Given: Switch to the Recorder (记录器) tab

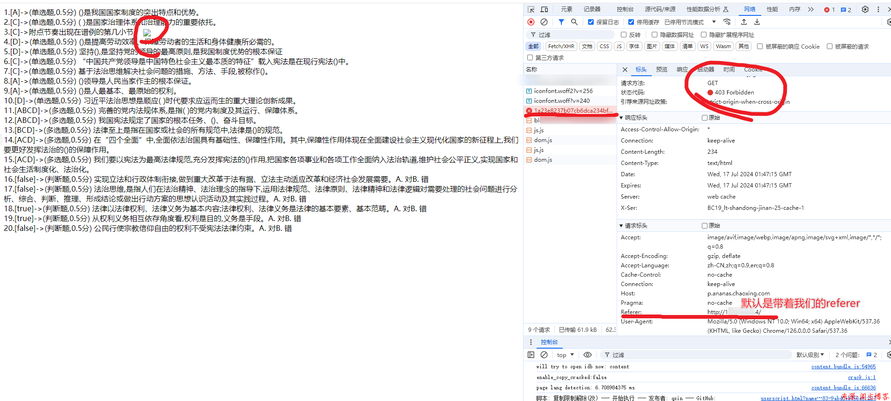Looking at the screenshot, I should 592,9.
